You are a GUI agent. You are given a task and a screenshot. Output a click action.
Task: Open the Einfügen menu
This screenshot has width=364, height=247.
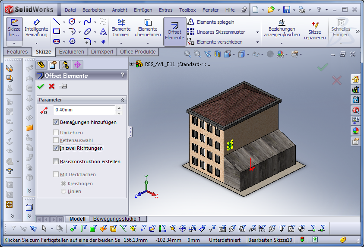click(x=143, y=10)
